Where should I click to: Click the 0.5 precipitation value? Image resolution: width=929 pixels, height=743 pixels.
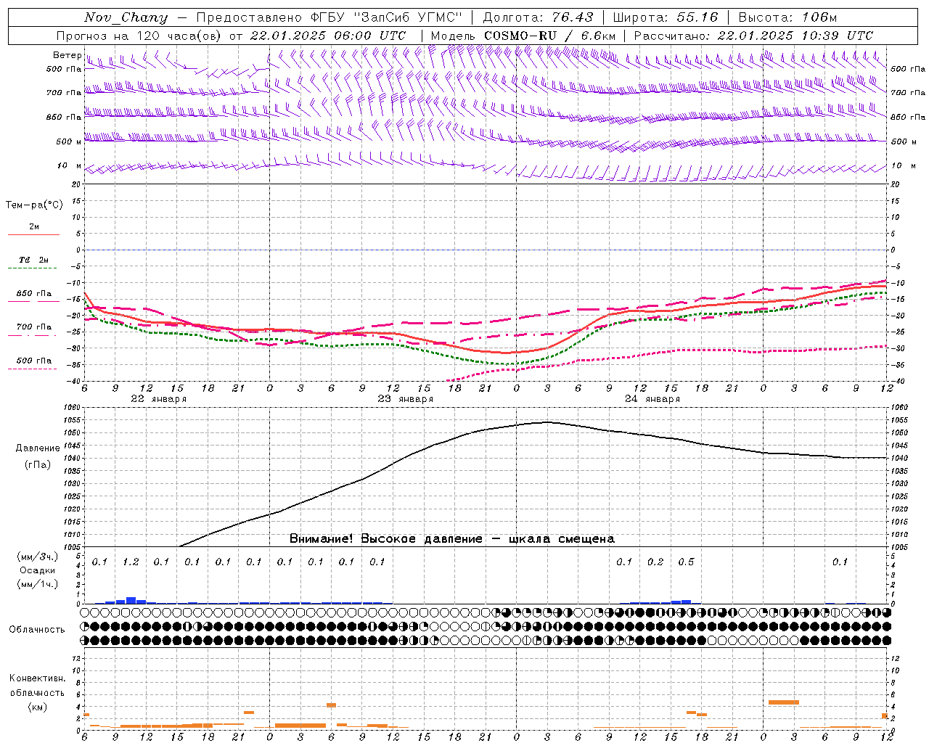click(686, 562)
